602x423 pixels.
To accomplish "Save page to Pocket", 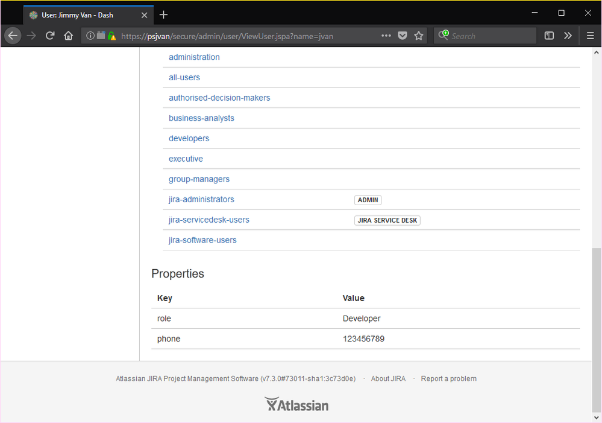I will point(403,36).
